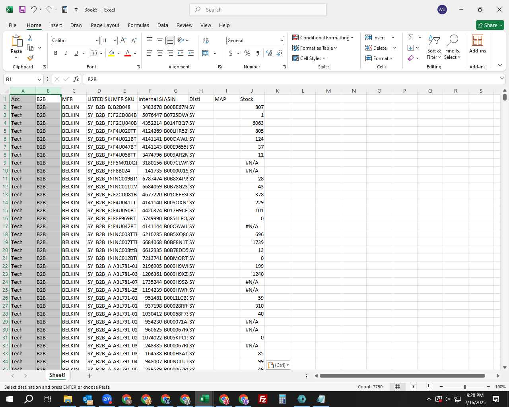Expand the Conditional Formatting menu

pos(323,37)
